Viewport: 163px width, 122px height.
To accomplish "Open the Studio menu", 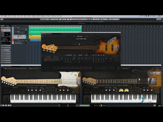I will pos(38,16).
